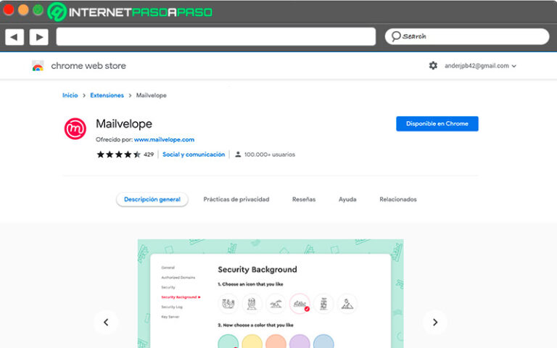Screen dimensions: 557x348
Task: Go to the Relacionados tab
Action: coord(398,199)
